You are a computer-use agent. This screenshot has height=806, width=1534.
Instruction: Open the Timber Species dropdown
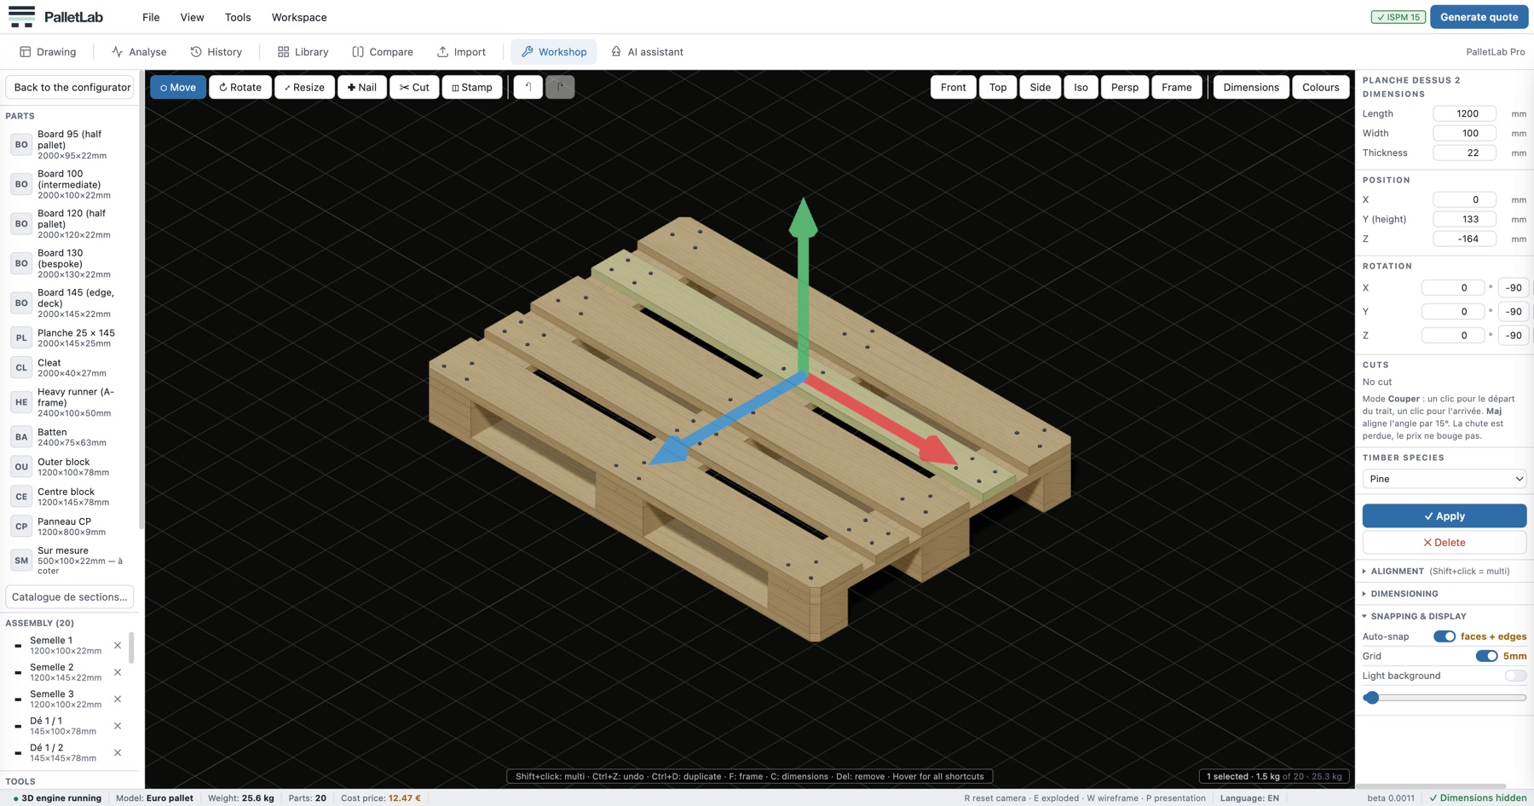tap(1444, 479)
